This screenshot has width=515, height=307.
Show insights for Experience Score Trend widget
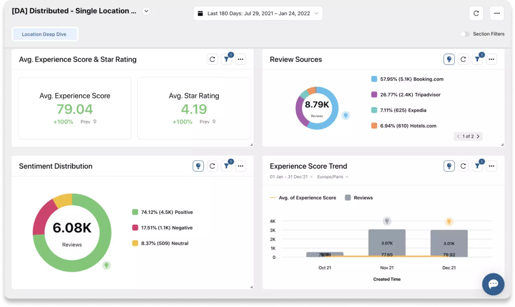[x=449, y=166]
